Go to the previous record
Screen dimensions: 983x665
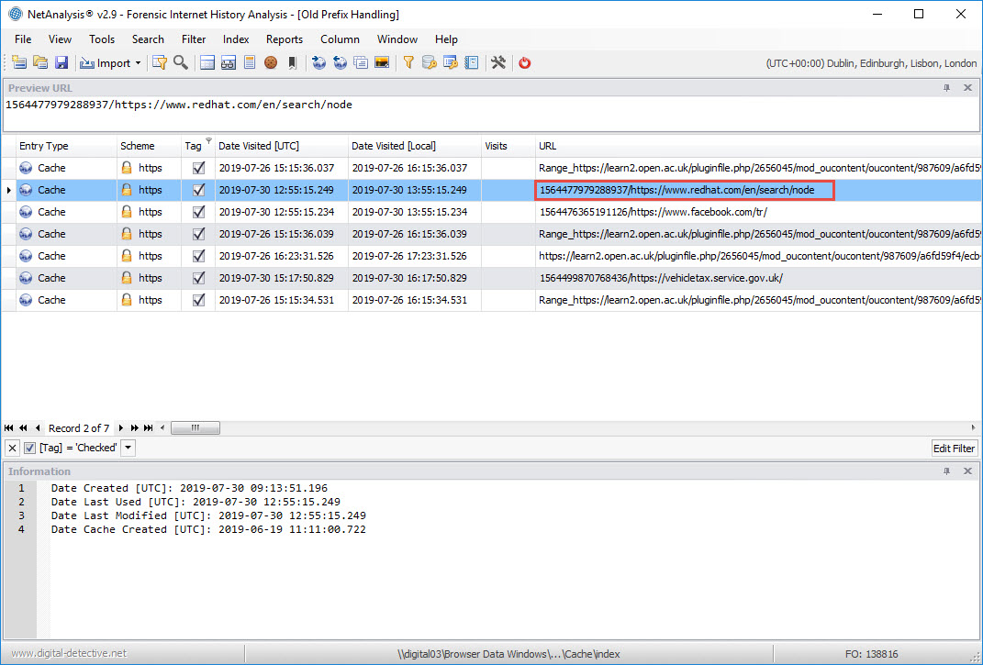click(38, 428)
